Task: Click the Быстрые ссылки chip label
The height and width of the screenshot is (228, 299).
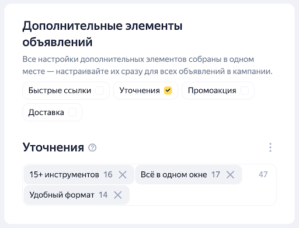Action: click(x=60, y=90)
